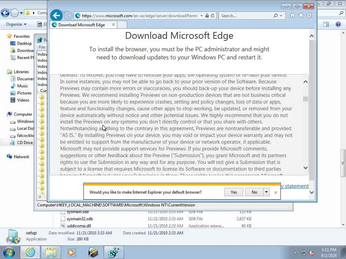Viewport: 346px width, 259px height.
Task: Click network status tray icon
Action: (x=304, y=253)
